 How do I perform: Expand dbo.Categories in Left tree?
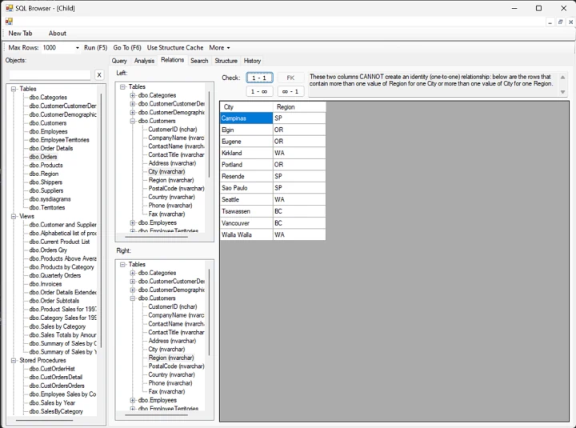coord(133,95)
